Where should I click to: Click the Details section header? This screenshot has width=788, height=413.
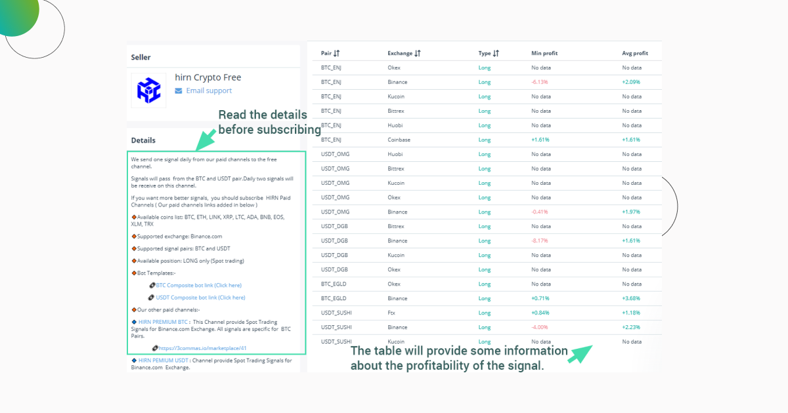point(142,140)
